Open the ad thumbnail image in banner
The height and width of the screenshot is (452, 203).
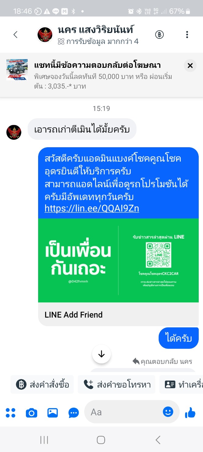tap(17, 70)
